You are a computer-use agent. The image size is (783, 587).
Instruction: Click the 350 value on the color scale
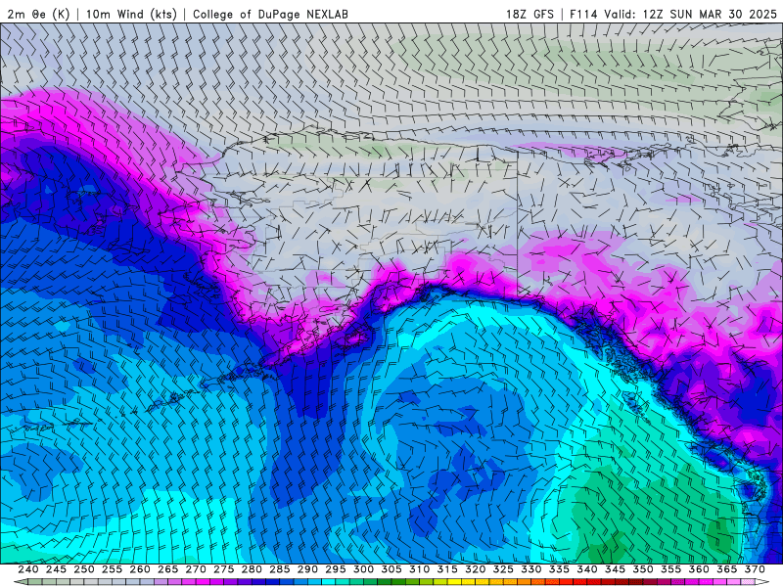point(643,569)
